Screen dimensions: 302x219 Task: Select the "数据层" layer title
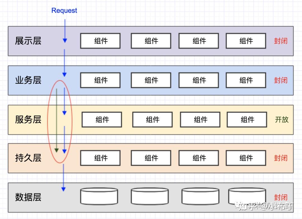28,197
